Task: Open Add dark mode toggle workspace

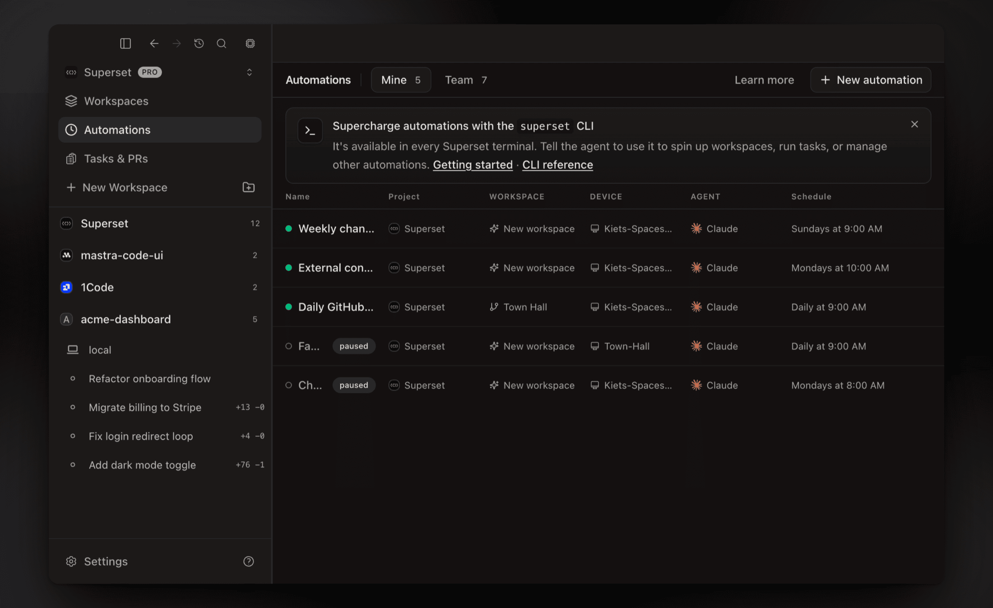Action: click(160, 465)
